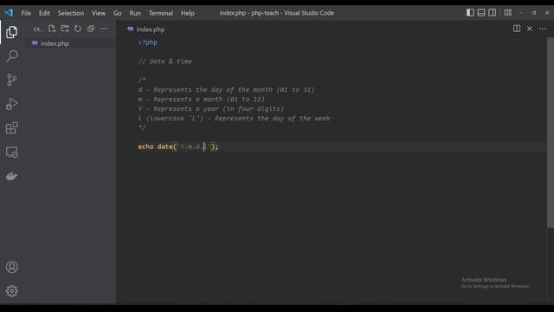Viewport: 554px width, 312px height.
Task: Open the Extensions view
Action: click(x=11, y=128)
